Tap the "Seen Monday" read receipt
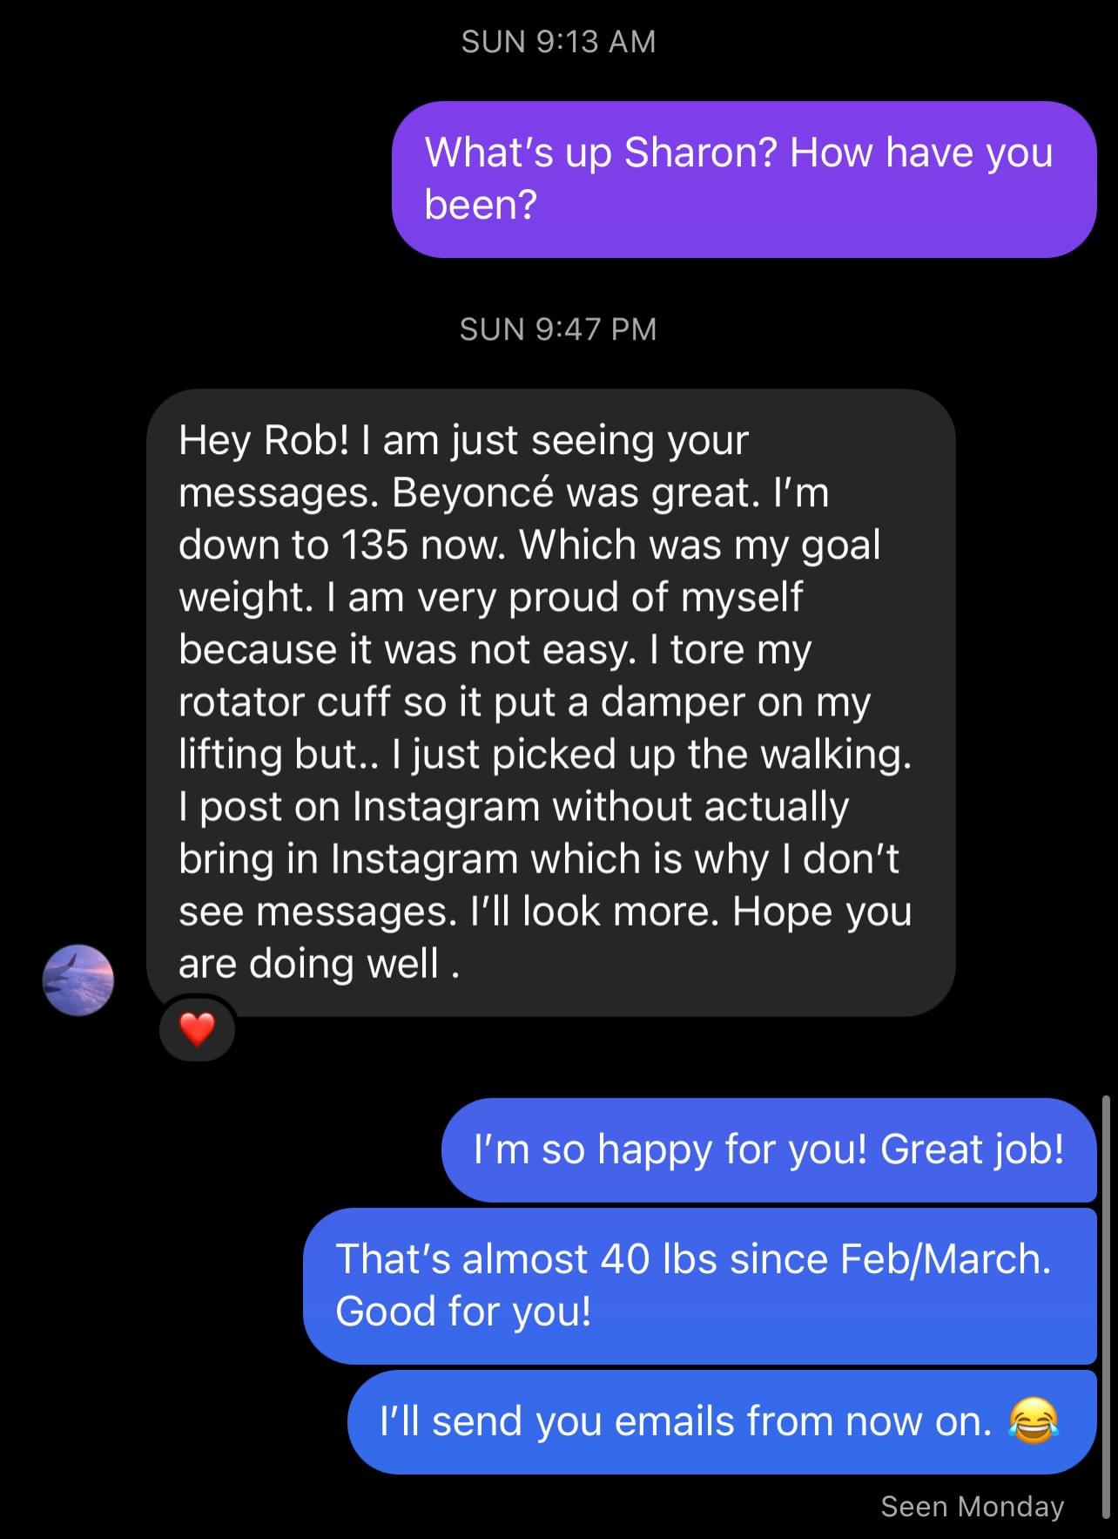 click(972, 1507)
